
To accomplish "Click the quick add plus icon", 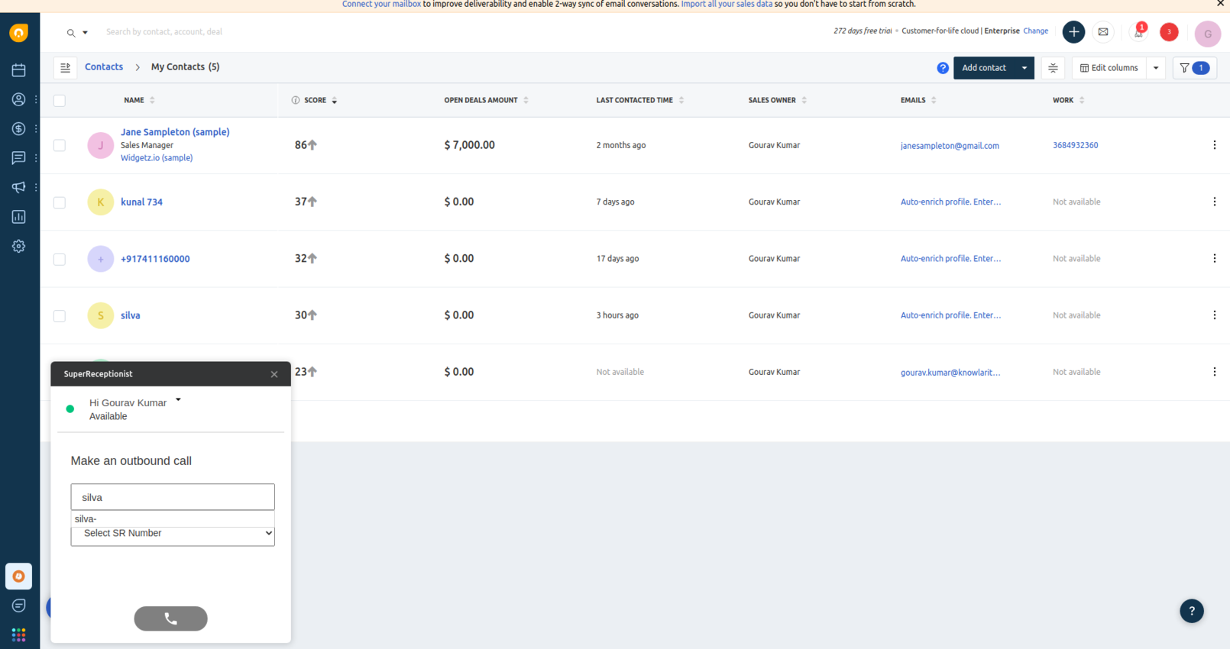I will [1073, 32].
